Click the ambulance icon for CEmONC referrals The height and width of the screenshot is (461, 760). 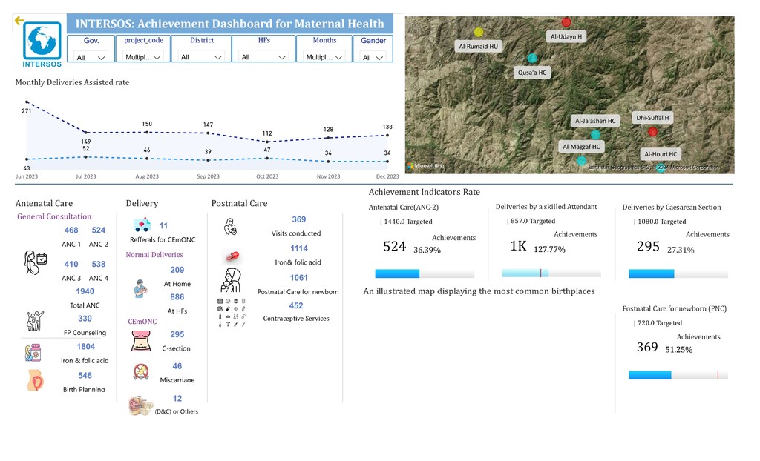pyautogui.click(x=141, y=225)
